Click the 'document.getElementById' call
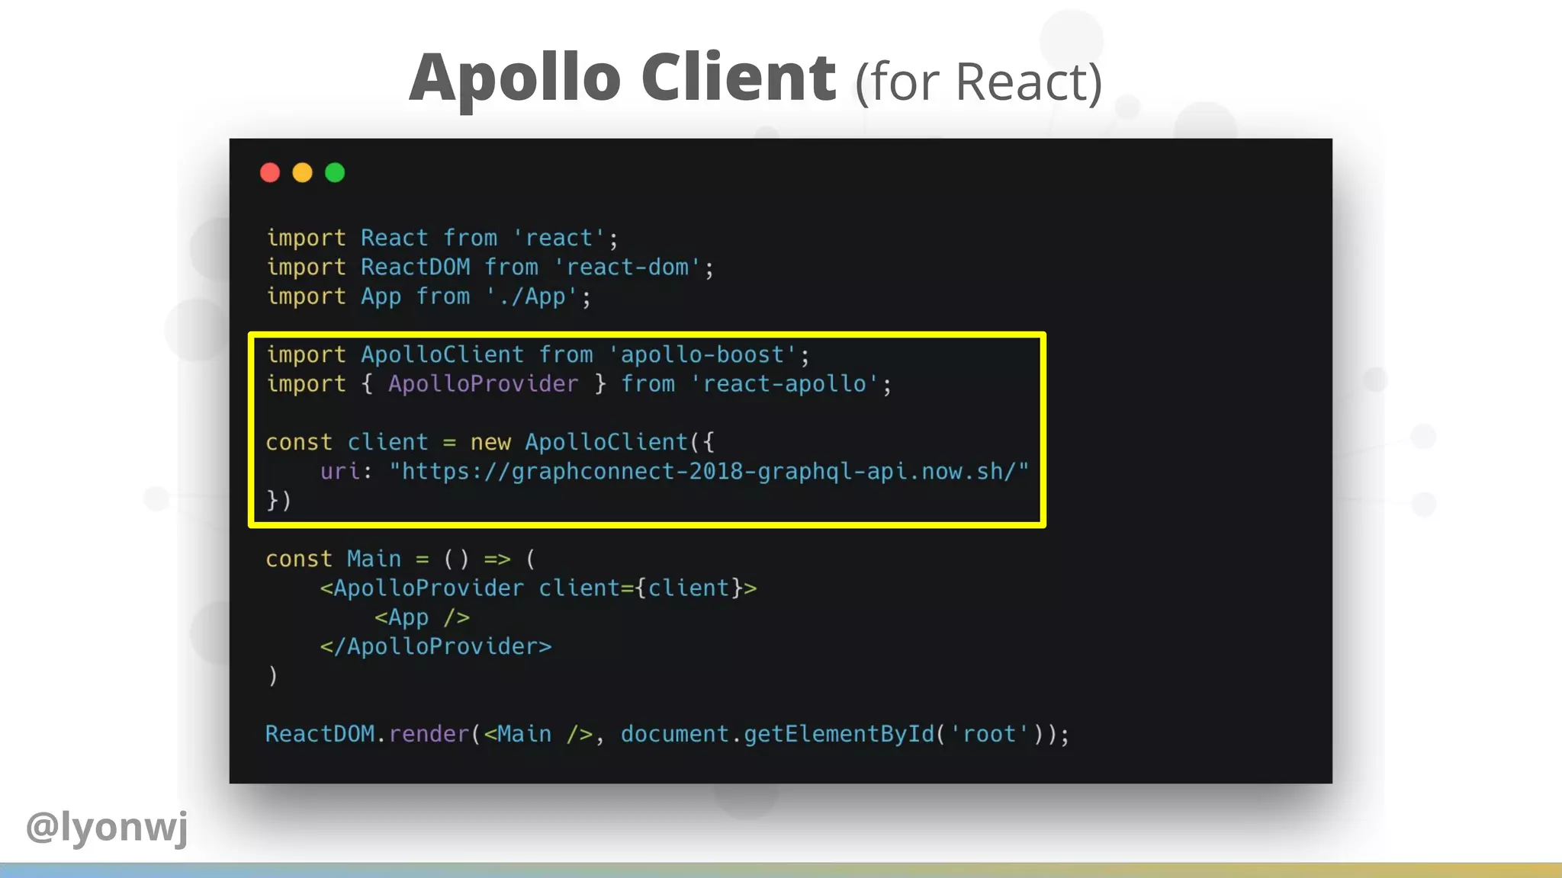Viewport: 1562px width, 878px height. point(777,735)
